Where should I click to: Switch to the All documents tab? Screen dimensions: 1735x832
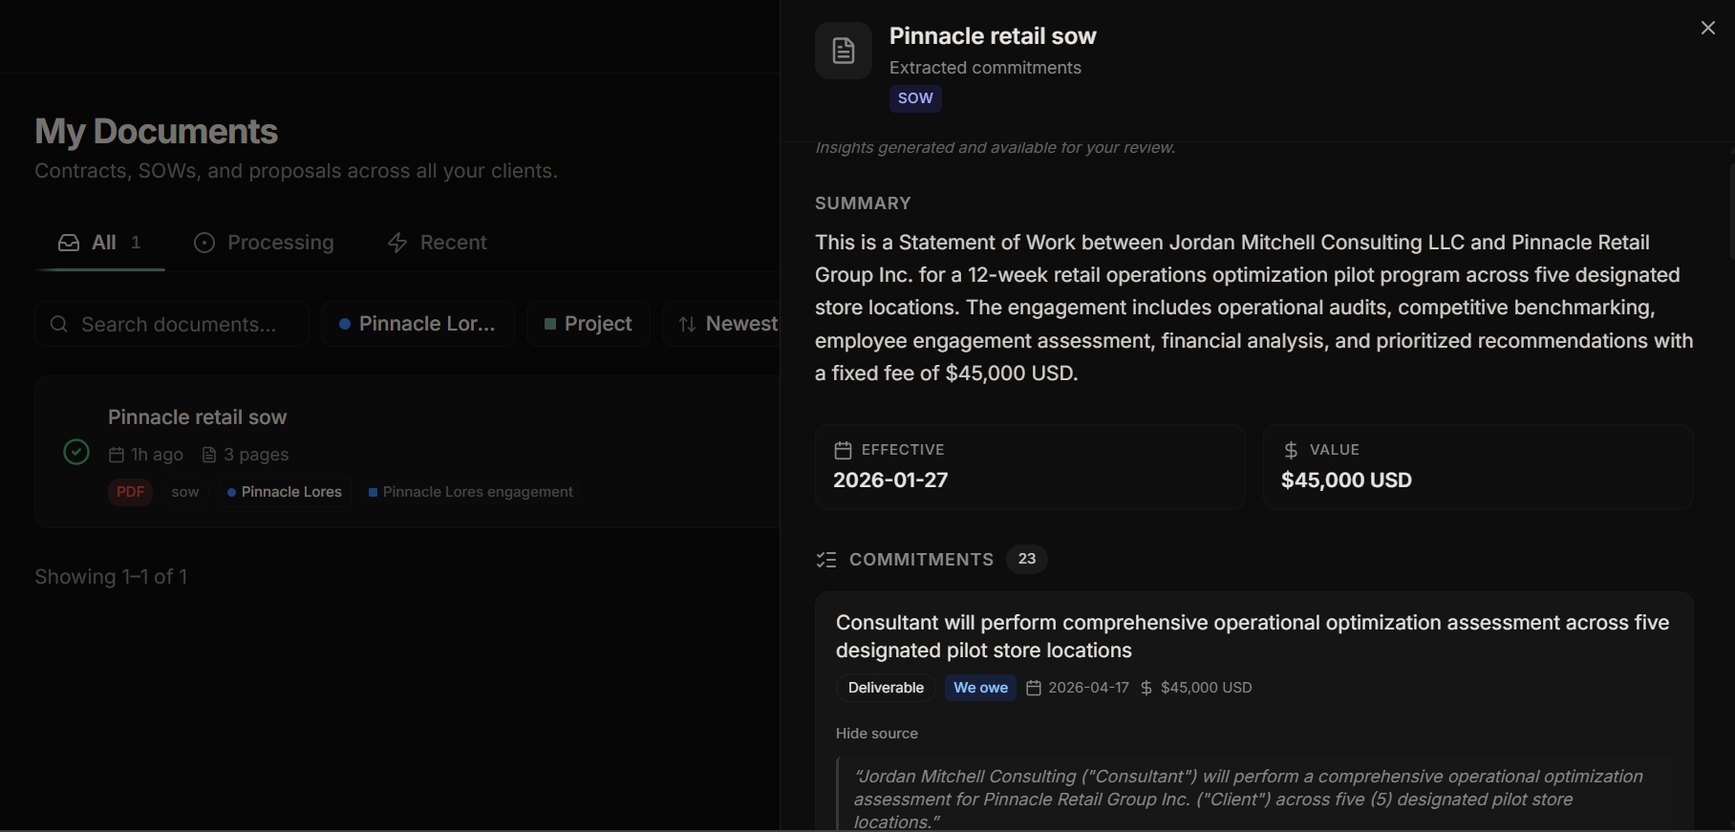click(x=99, y=243)
